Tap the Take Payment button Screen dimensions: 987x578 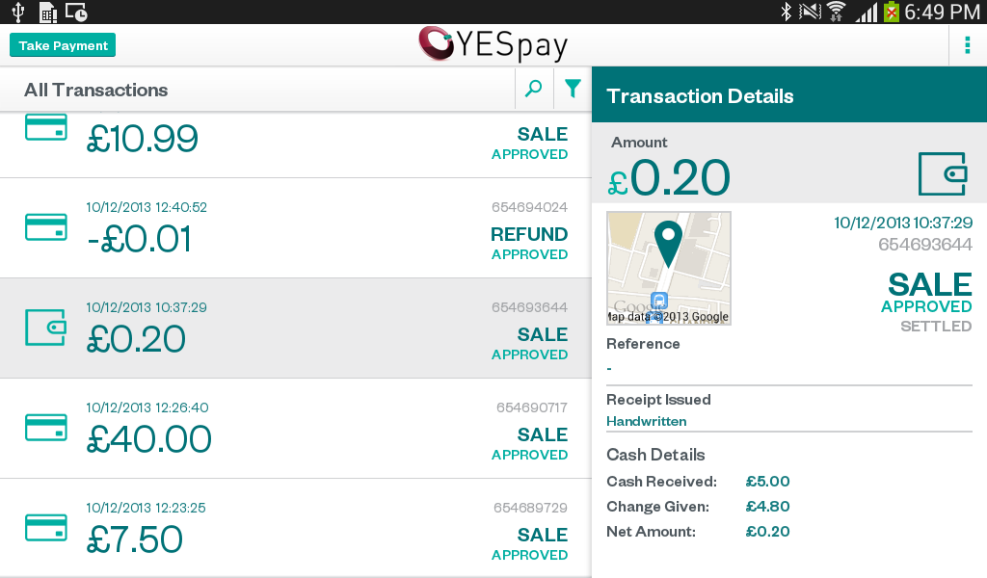click(x=63, y=45)
